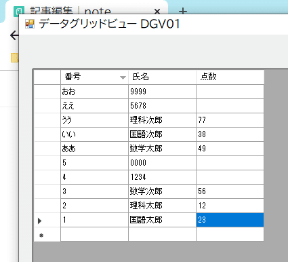Viewport: 288px width, 262px height.
Task: Sort by the 番号 column header
Action: pyautogui.click(x=94, y=77)
